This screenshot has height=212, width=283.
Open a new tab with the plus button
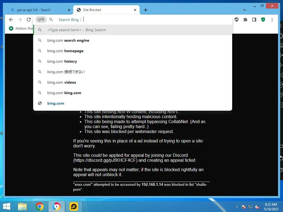(x=146, y=10)
